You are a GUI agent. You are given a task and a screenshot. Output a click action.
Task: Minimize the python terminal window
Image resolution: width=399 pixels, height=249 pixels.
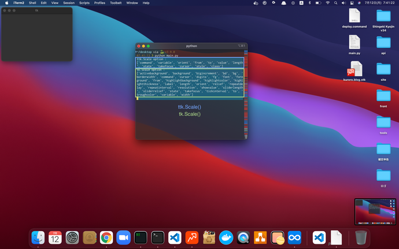point(143,46)
